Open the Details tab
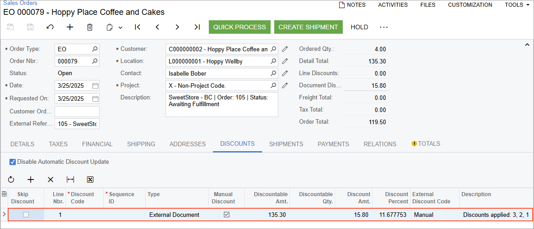This screenshot has height=229, width=534. (22, 144)
